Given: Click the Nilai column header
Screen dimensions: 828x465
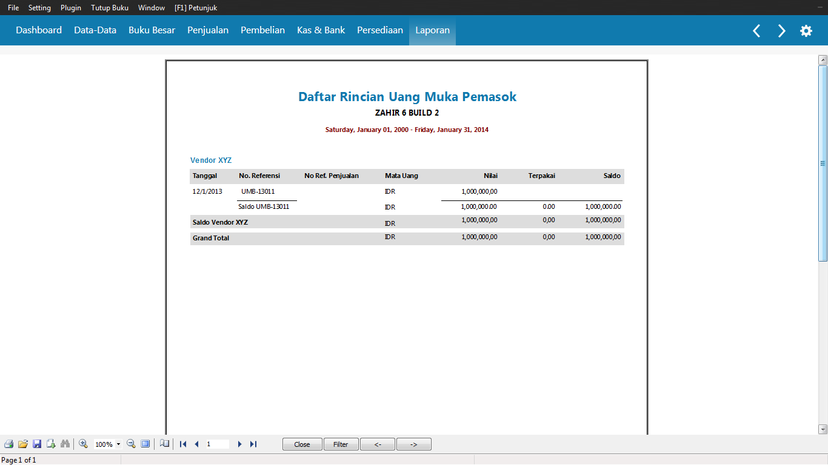Looking at the screenshot, I should pos(490,176).
